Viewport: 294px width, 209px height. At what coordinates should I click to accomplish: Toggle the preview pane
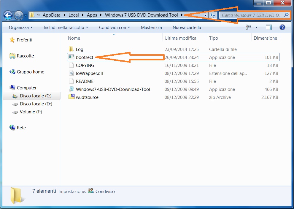(x=269, y=27)
